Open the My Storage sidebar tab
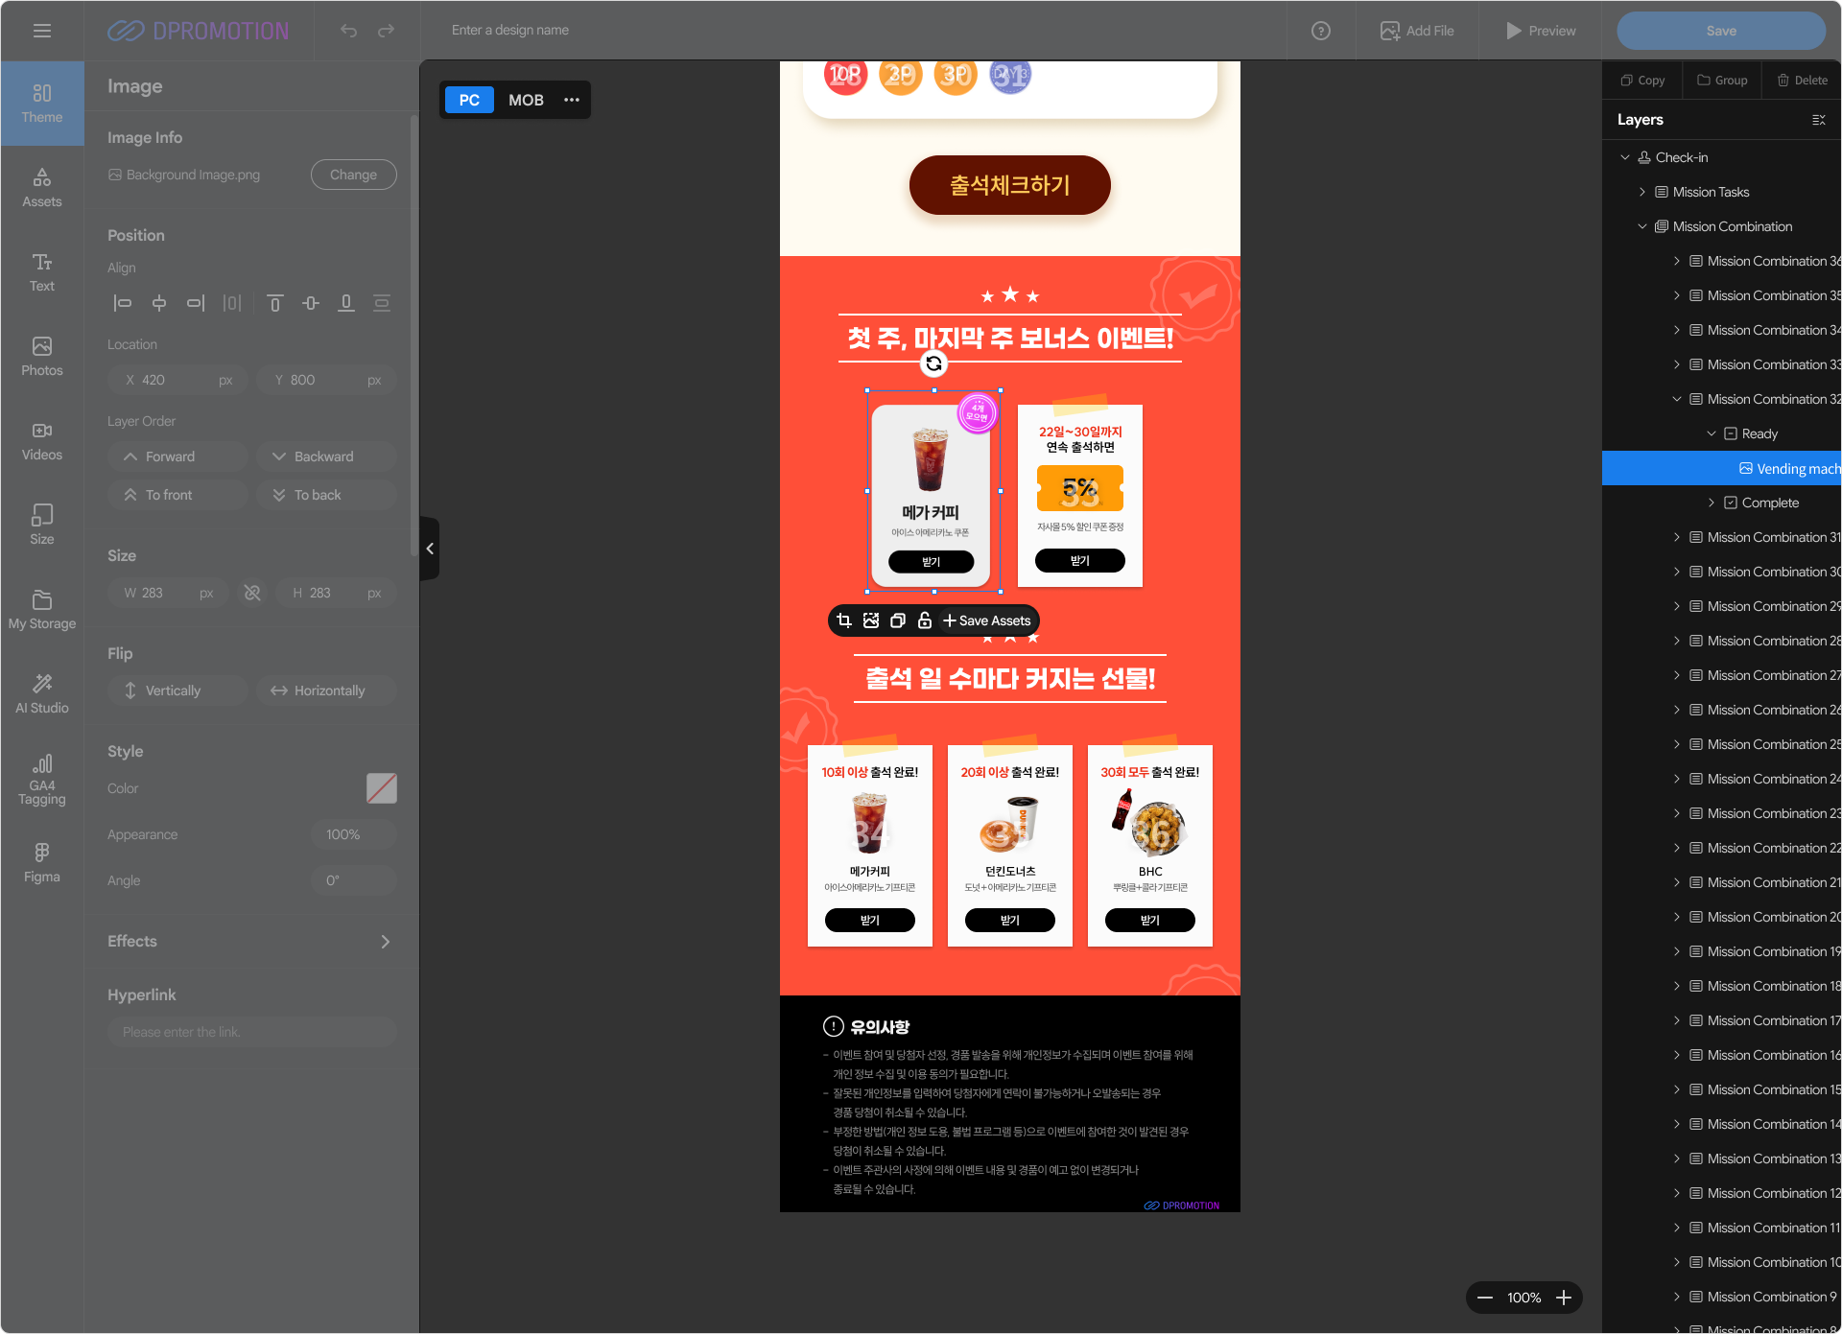The height and width of the screenshot is (1334, 1842). tap(42, 610)
